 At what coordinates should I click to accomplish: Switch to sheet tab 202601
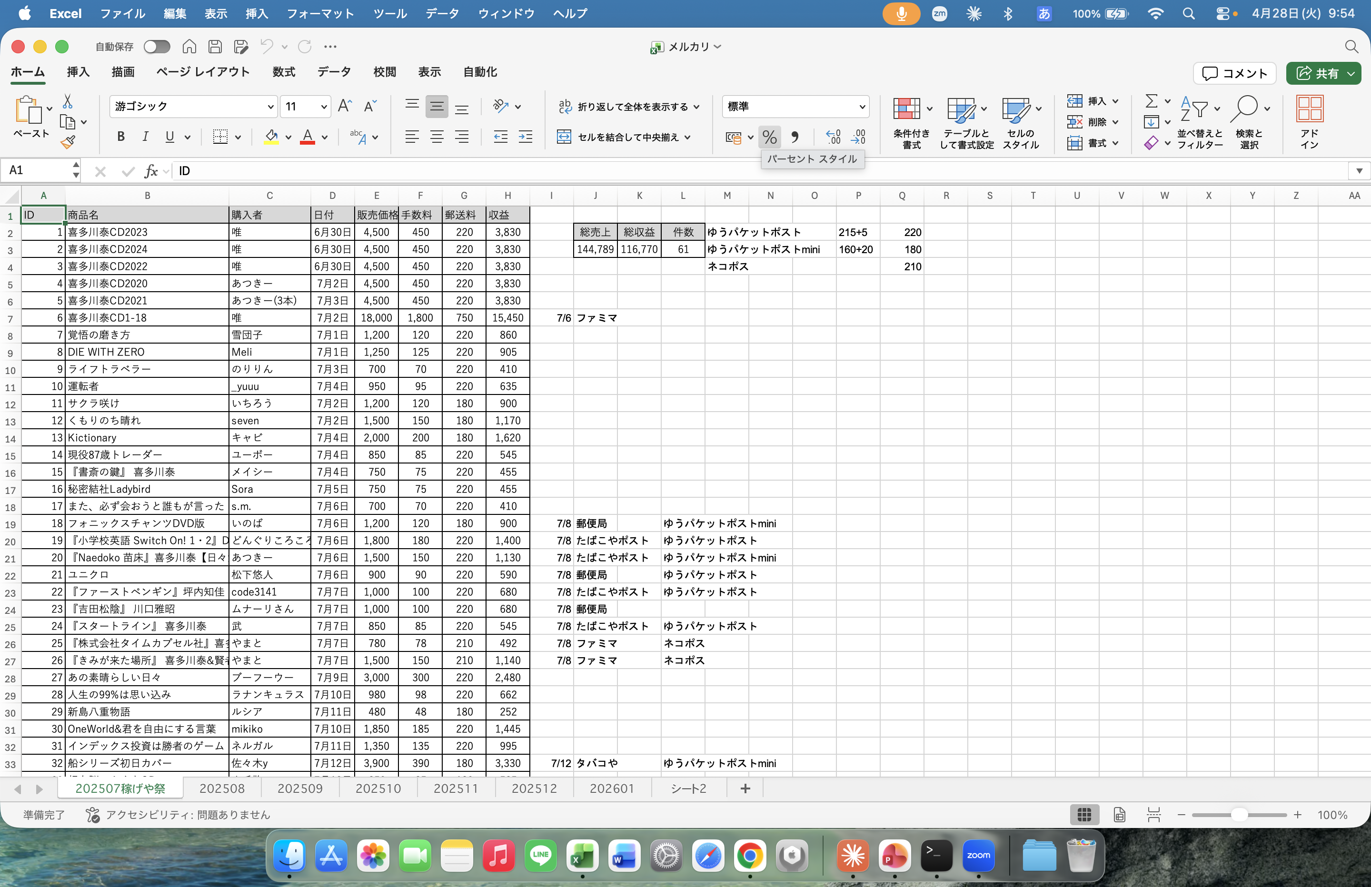click(x=612, y=788)
